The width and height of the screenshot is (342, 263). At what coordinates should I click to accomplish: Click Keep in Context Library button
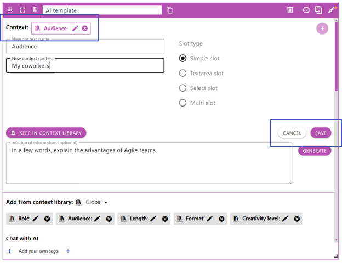point(47,133)
